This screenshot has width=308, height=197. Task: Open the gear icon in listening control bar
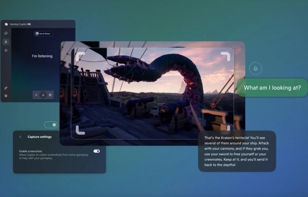50,95
